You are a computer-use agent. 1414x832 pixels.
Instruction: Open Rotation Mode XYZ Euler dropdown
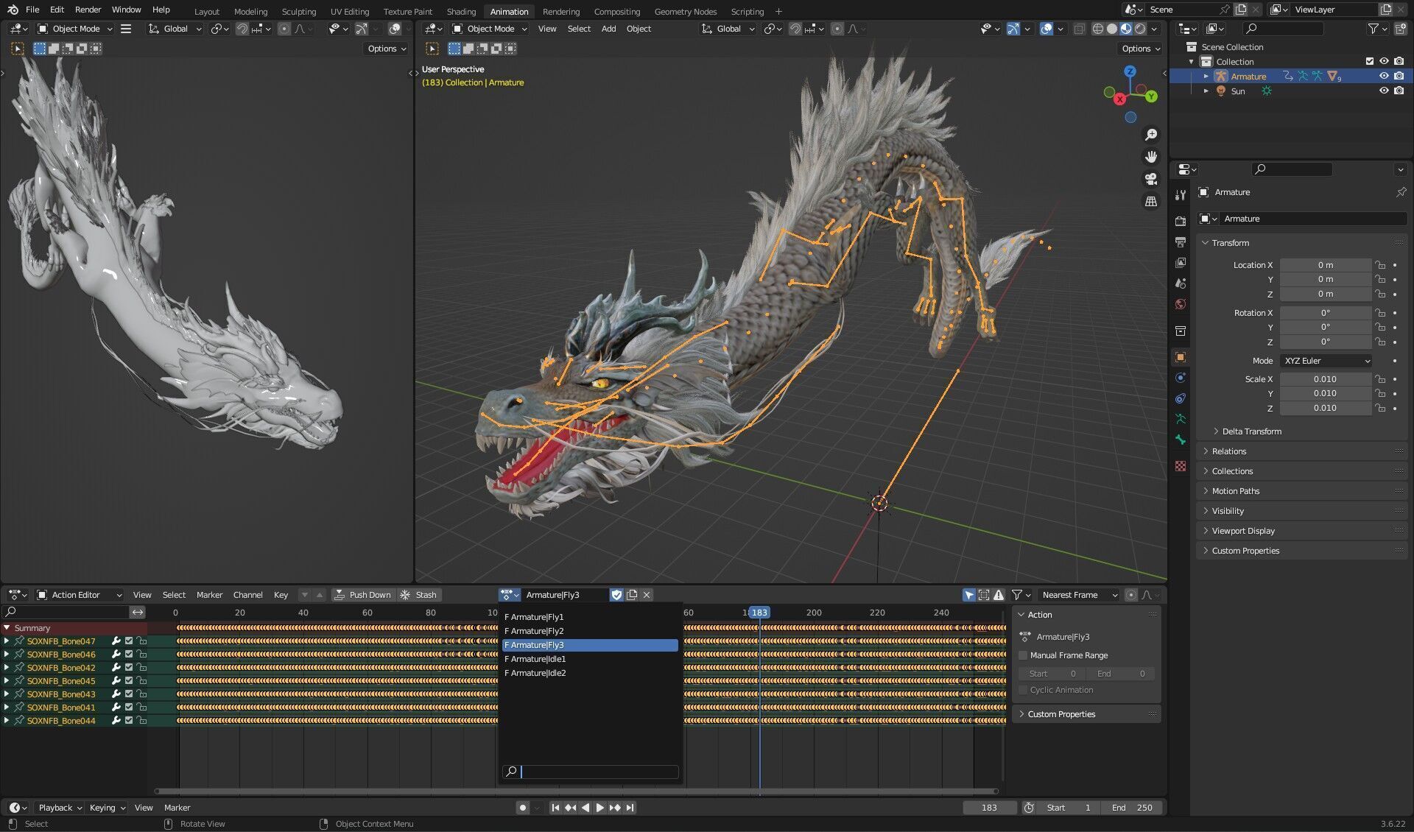pyautogui.click(x=1326, y=361)
